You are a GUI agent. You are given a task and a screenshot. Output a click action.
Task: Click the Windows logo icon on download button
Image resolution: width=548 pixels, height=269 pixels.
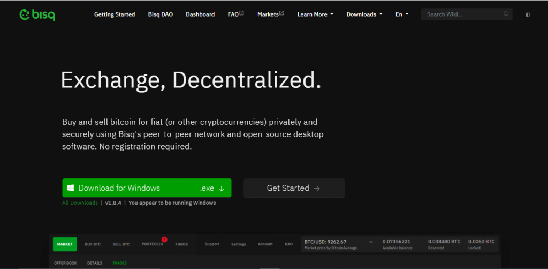[x=70, y=188]
